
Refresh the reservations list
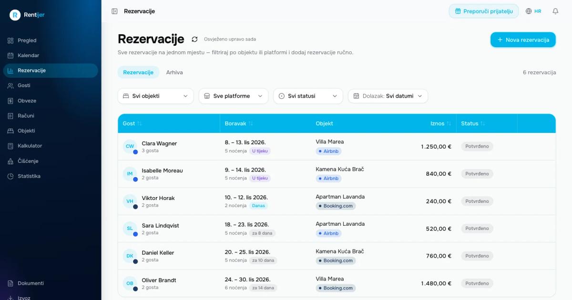(194, 39)
